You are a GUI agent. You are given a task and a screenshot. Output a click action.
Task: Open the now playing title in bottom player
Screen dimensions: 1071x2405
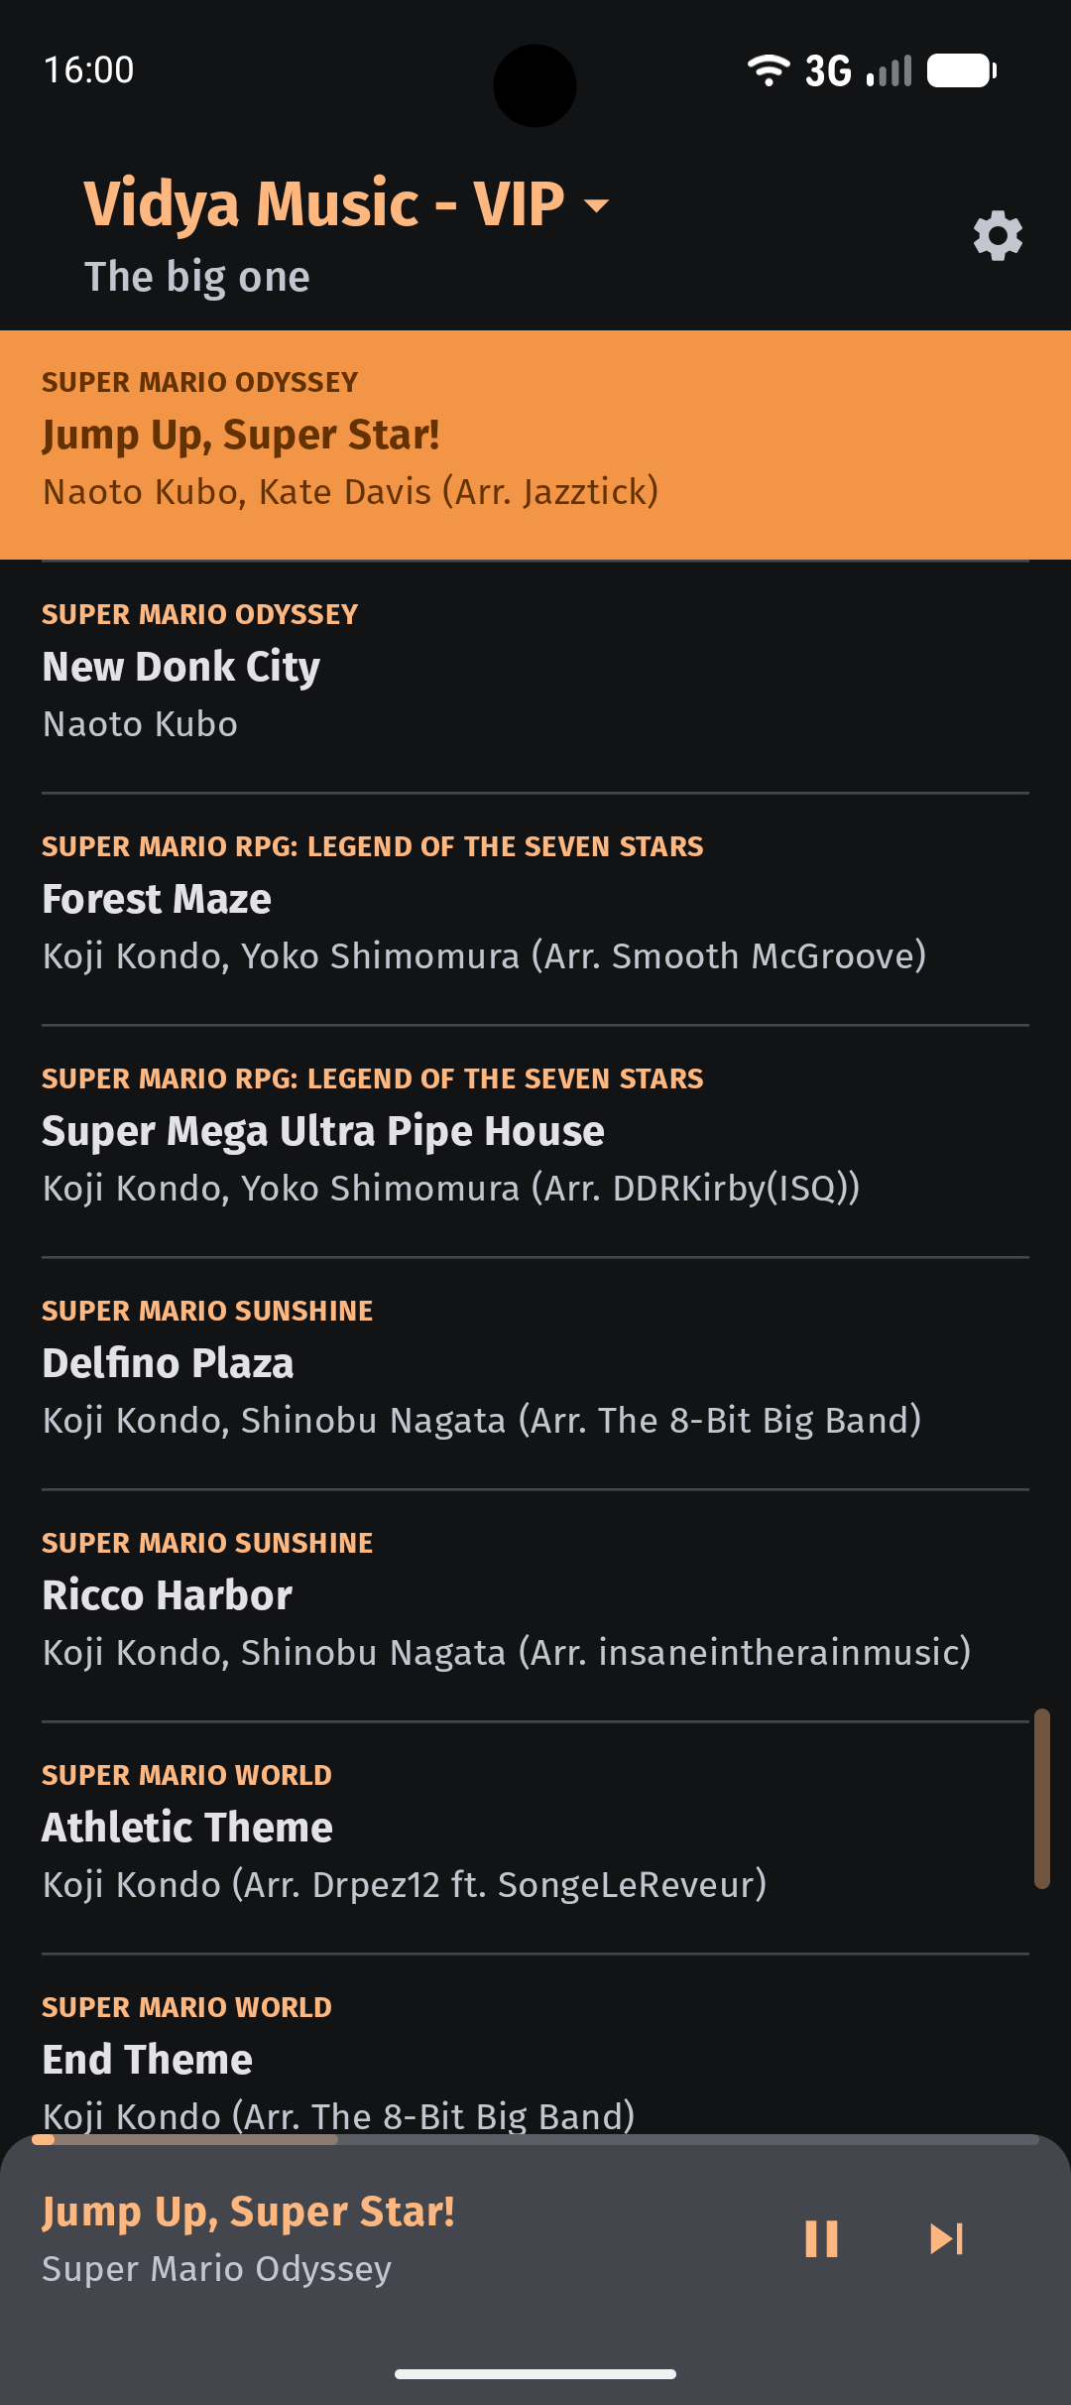pyautogui.click(x=248, y=2213)
